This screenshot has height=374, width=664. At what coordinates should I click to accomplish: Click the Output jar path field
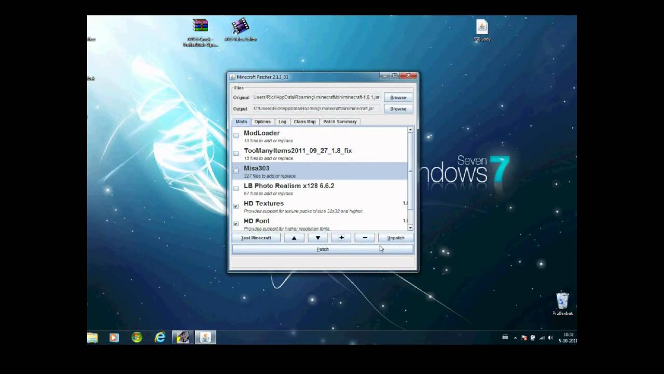tap(316, 109)
